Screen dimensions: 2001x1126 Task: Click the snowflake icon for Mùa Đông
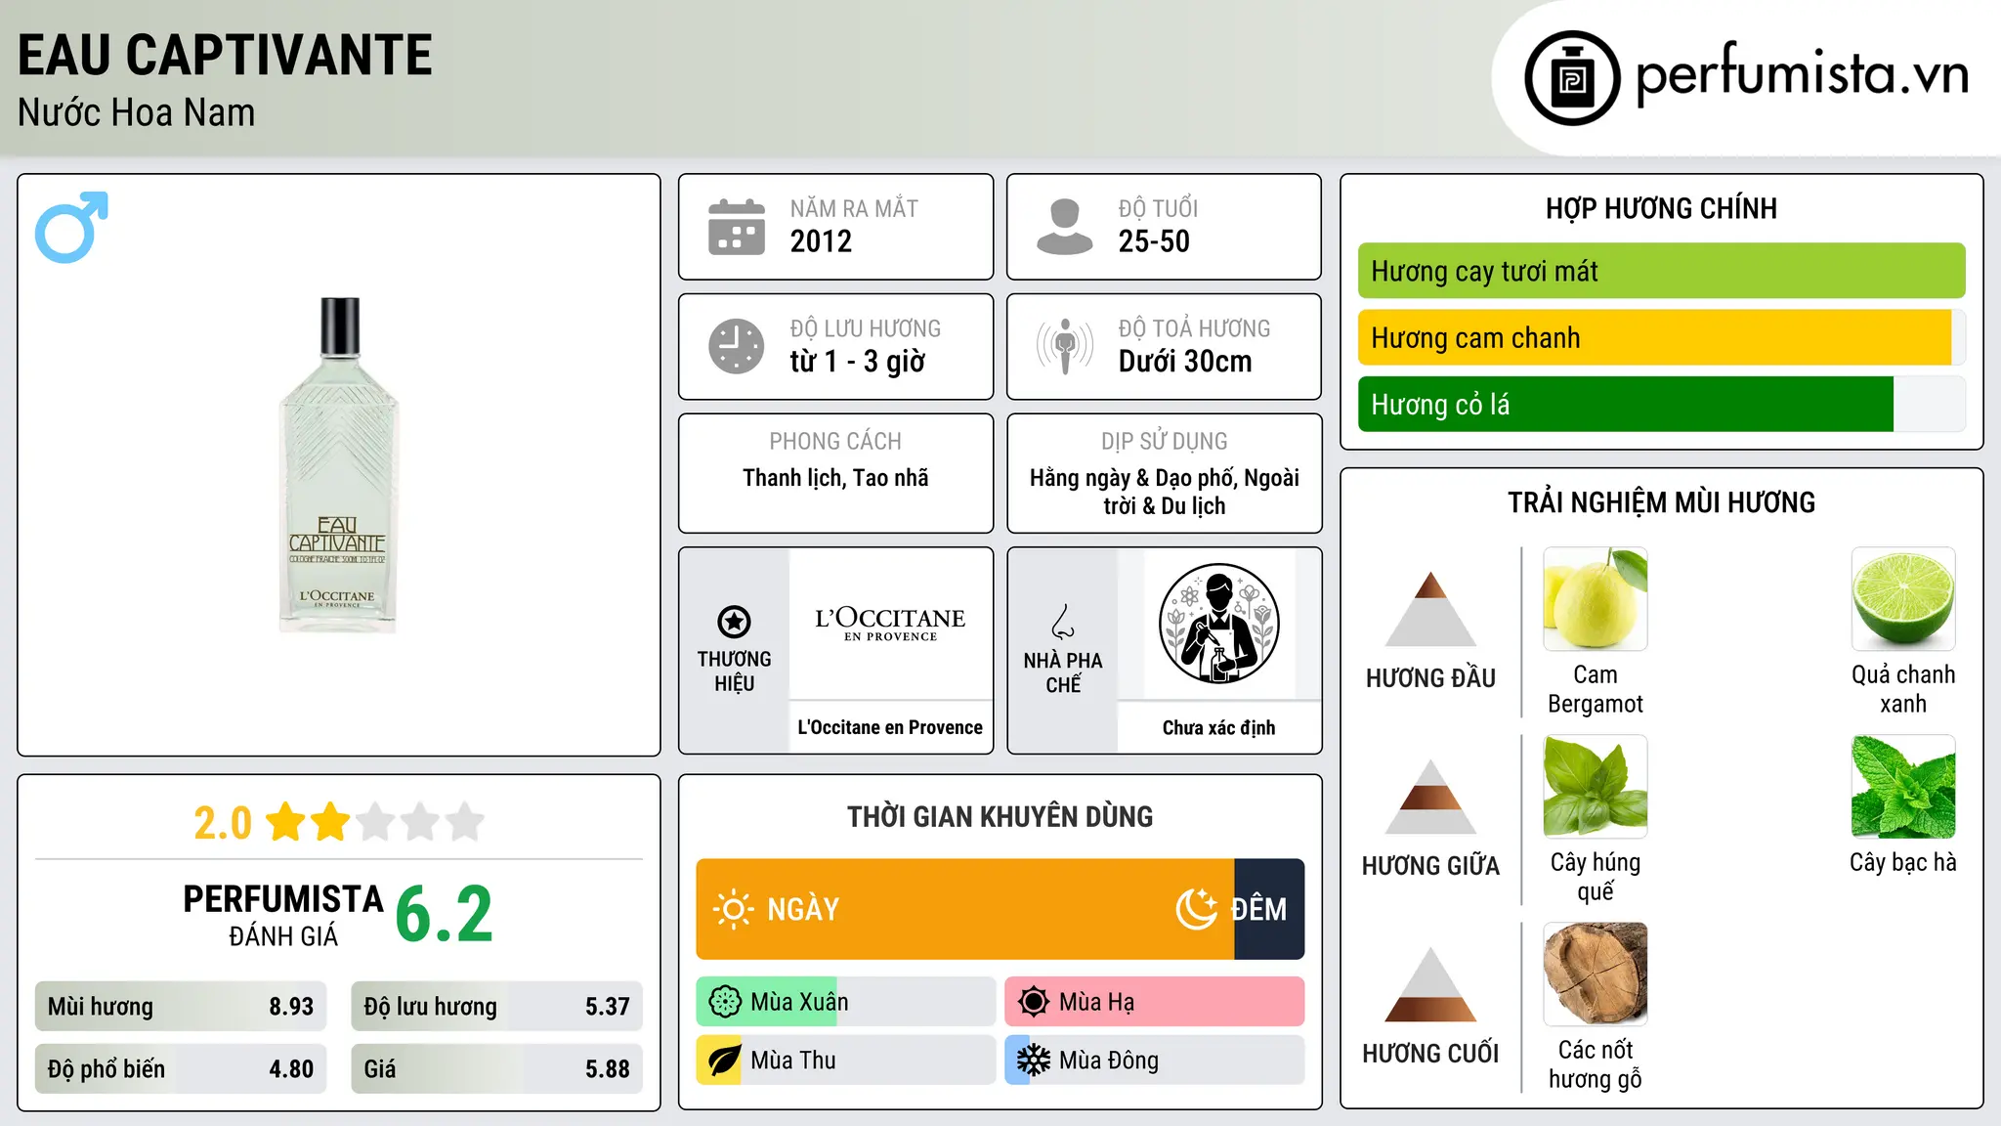1034,1061
